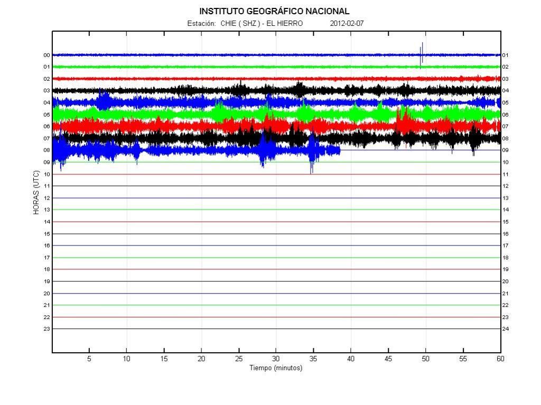Pick the 45 minute tick label

(388, 359)
